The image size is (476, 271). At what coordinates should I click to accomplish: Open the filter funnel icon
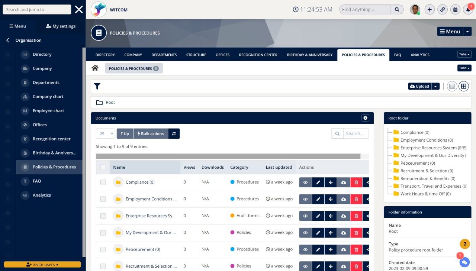97,86
